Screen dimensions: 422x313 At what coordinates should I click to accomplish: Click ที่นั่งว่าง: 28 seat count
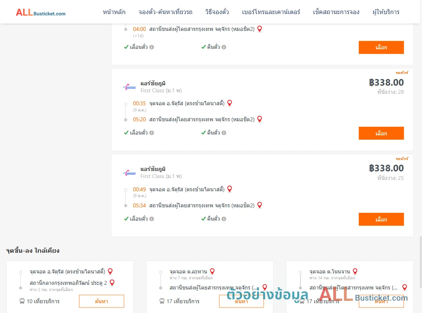[x=390, y=92]
